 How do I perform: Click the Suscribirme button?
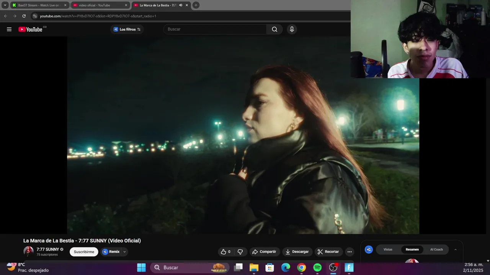(84, 252)
